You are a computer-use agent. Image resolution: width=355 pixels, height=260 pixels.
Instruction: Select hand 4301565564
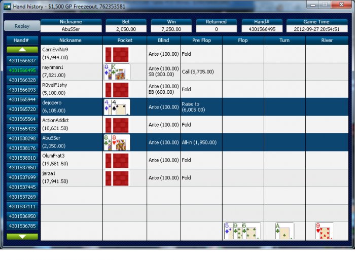(22, 119)
